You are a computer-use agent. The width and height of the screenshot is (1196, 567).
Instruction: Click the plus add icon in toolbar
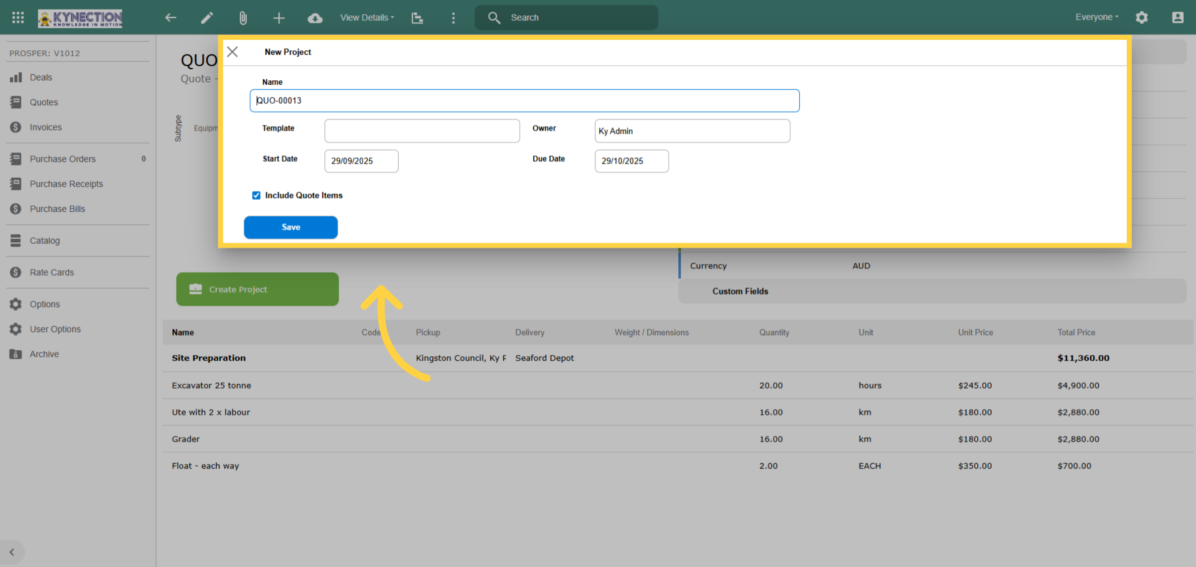pyautogui.click(x=279, y=18)
